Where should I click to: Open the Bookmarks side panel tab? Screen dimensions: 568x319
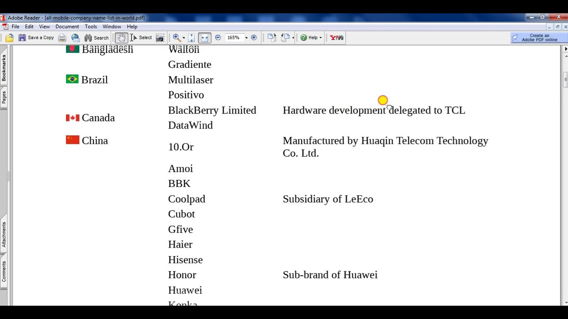(x=4, y=68)
